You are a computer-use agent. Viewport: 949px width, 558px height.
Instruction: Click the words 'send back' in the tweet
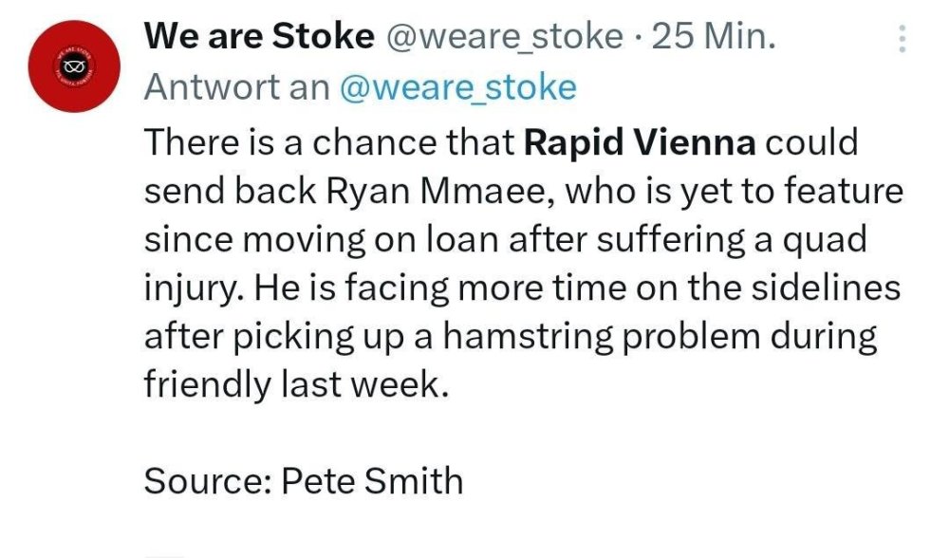228,191
